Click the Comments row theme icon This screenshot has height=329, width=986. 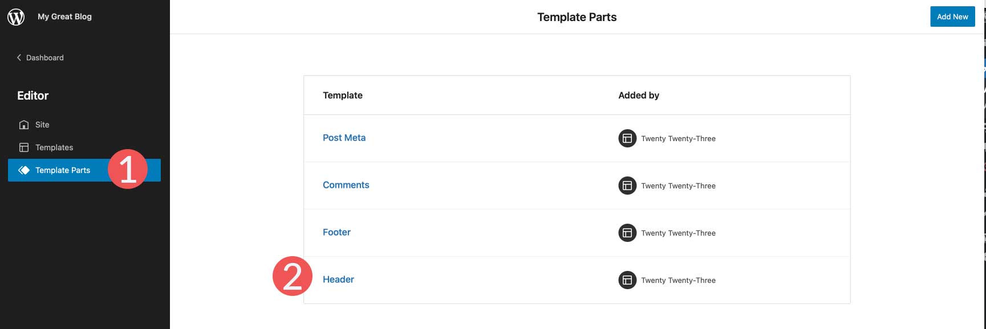click(627, 186)
